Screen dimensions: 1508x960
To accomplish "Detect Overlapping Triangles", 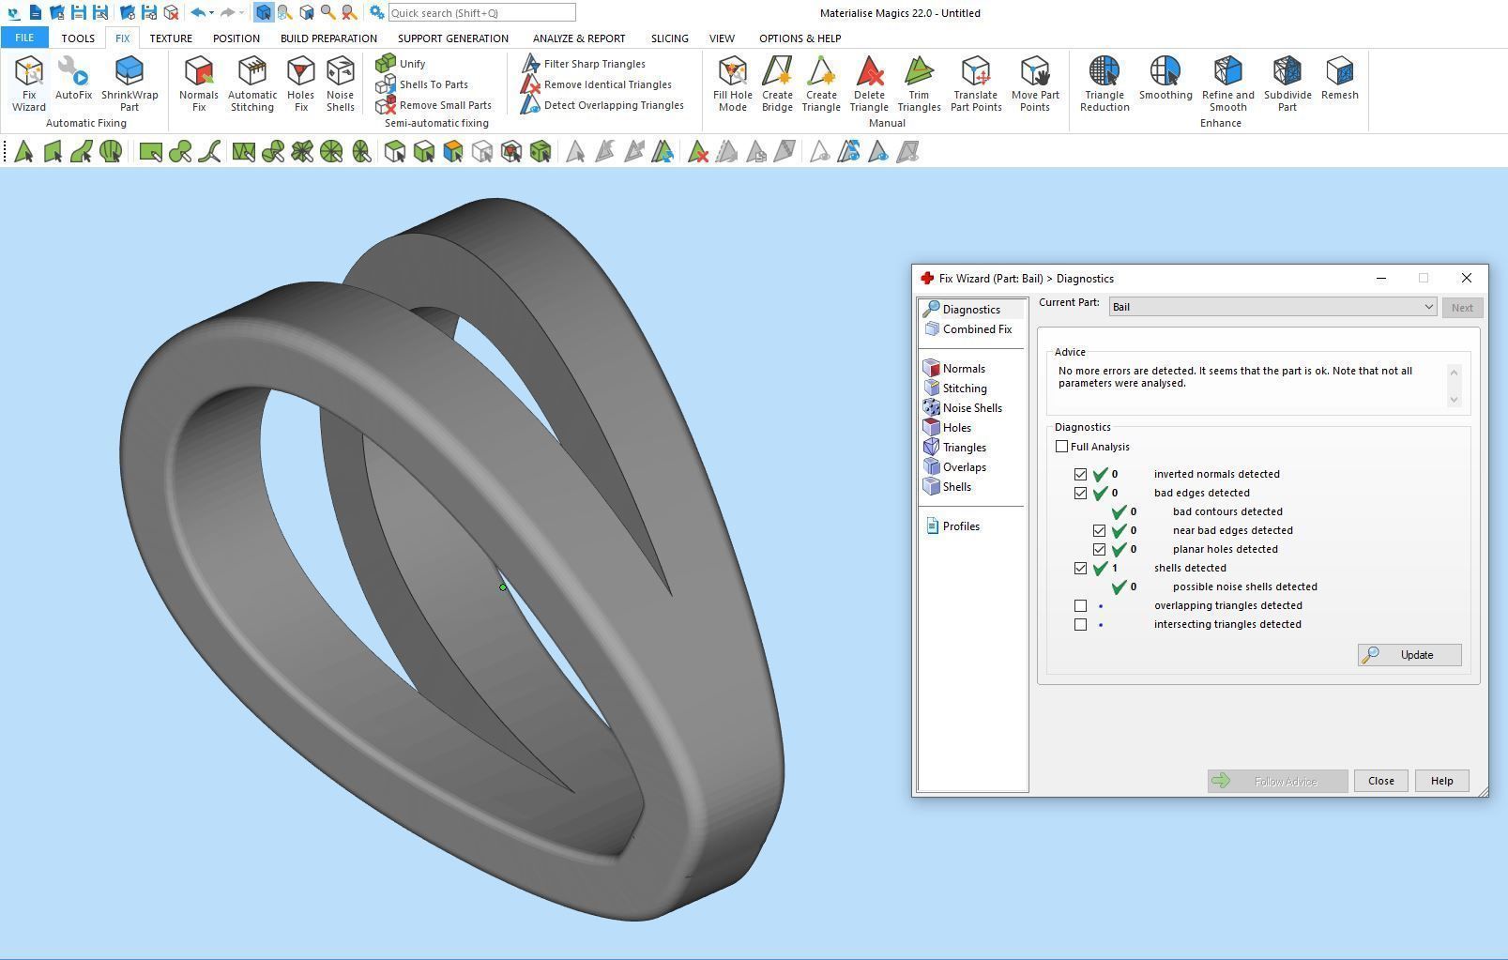I will coord(602,105).
